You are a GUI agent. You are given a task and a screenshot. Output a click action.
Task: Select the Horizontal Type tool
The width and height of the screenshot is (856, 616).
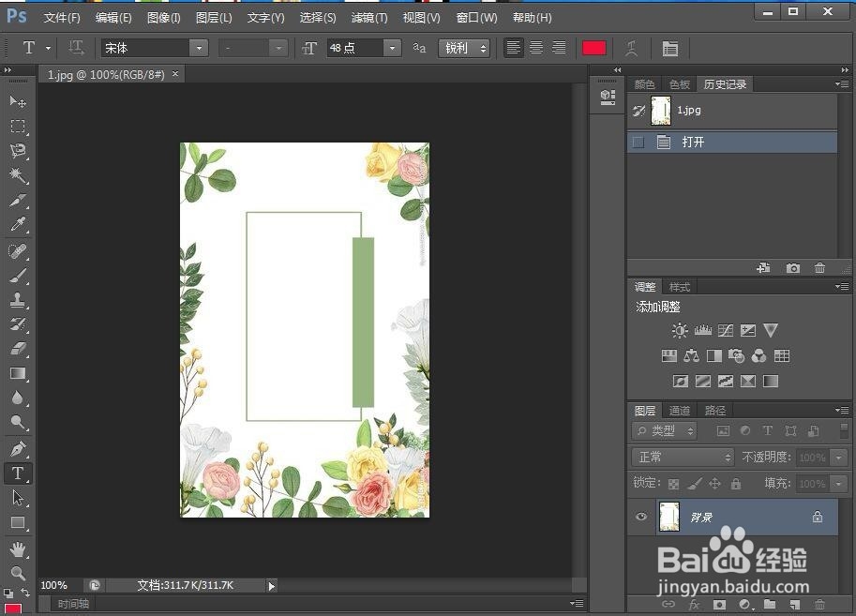click(18, 473)
